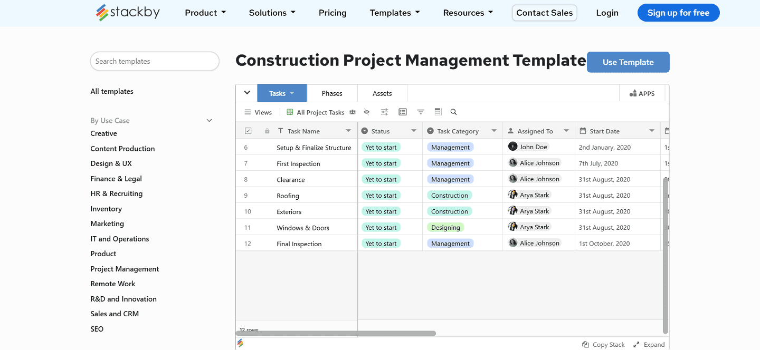Image resolution: width=760 pixels, height=350 pixels.
Task: Collapse the By Use Case section
Action: point(209,120)
